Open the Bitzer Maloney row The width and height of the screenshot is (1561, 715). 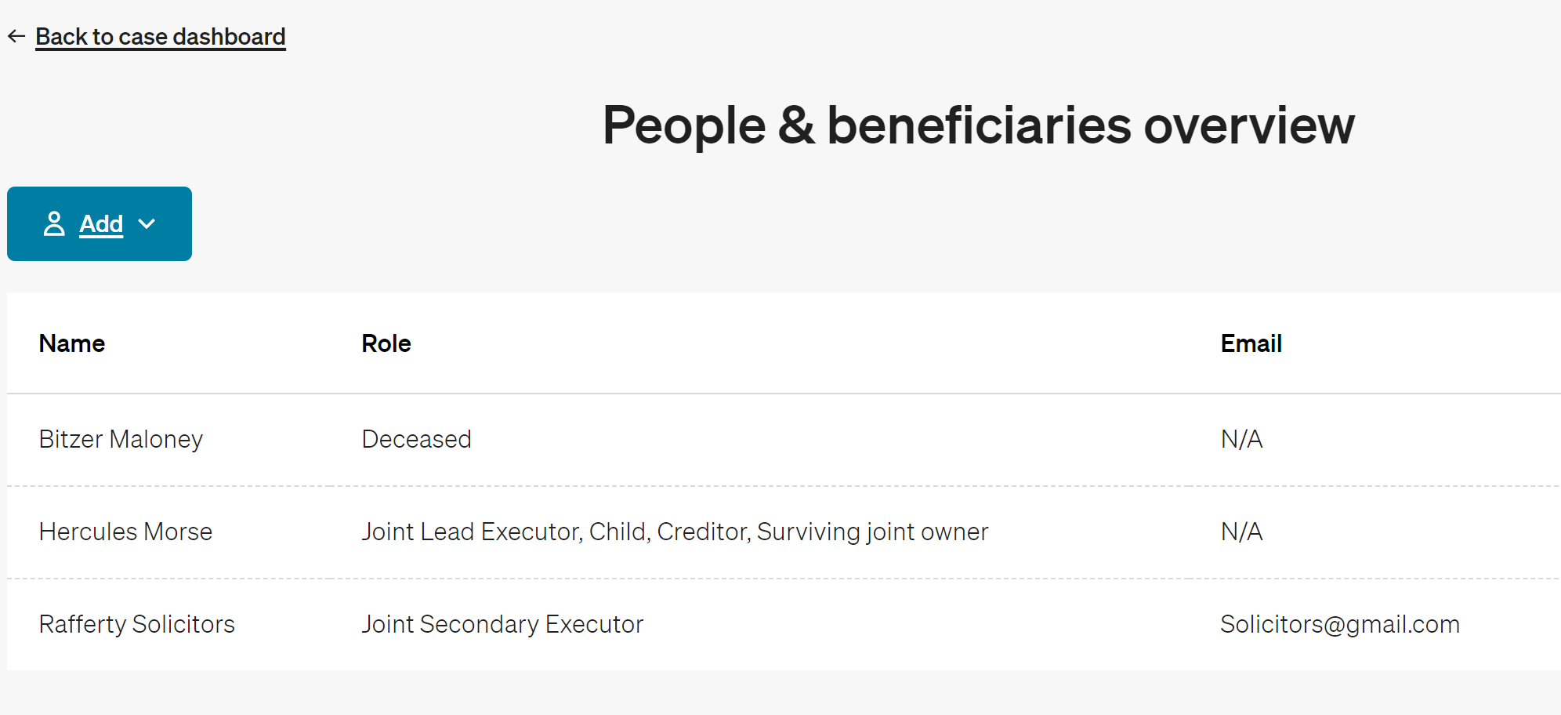[784, 440]
